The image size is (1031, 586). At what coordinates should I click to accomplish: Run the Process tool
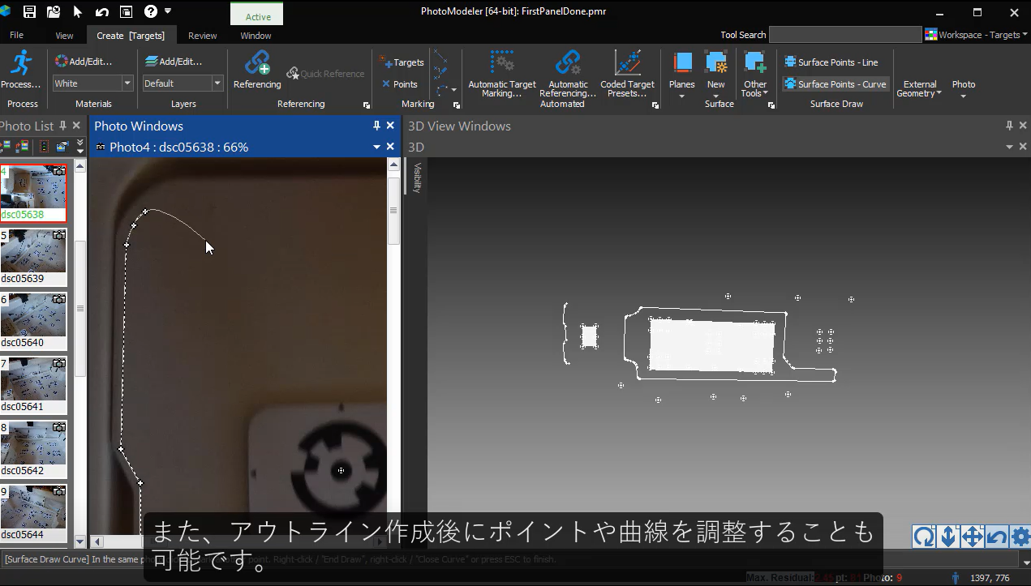21,71
